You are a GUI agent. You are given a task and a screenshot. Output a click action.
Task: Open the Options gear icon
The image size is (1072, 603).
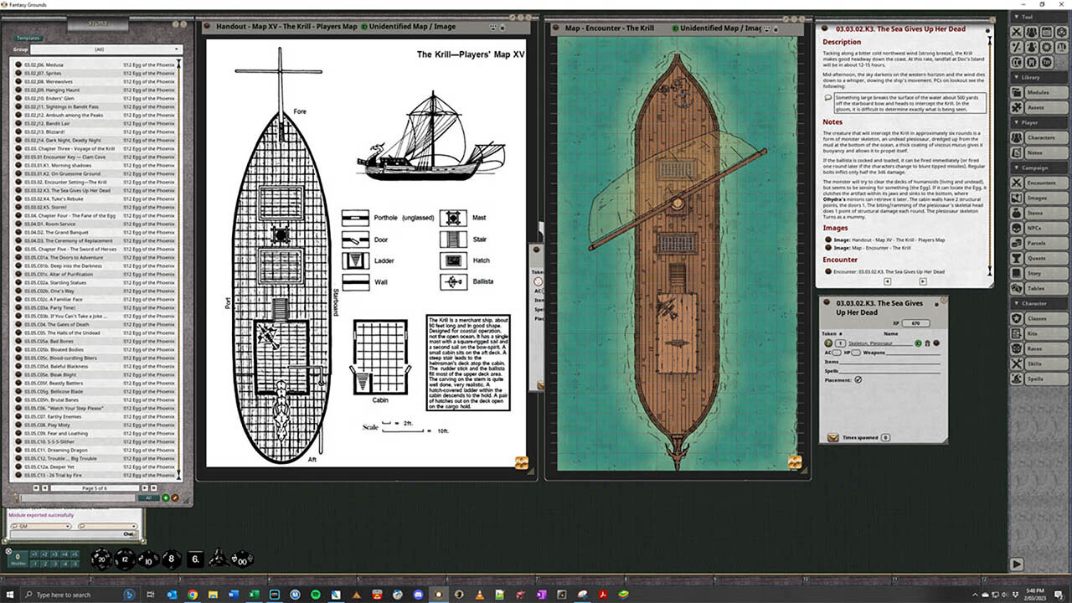(x=1047, y=47)
